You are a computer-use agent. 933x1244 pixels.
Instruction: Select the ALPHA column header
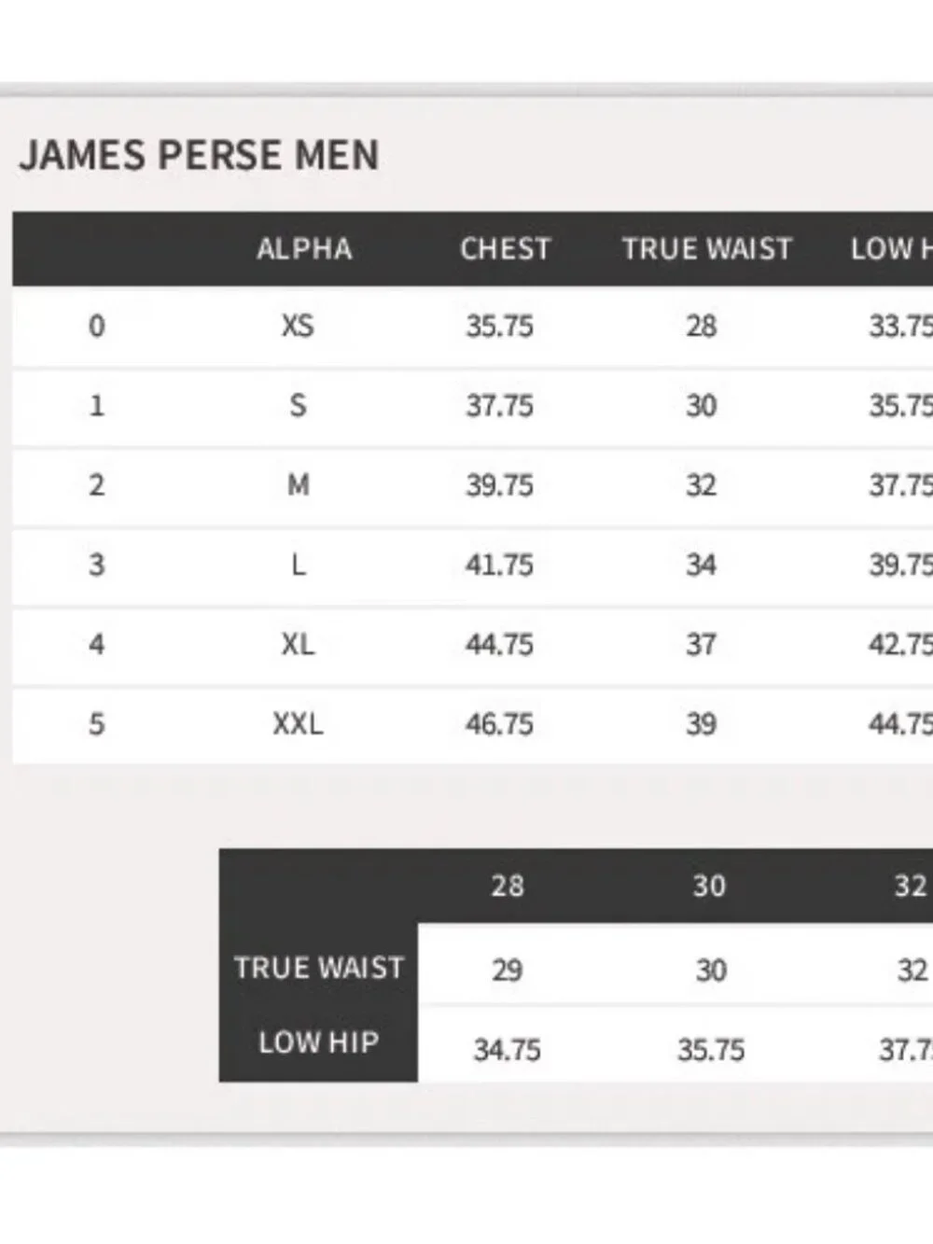coord(304,249)
